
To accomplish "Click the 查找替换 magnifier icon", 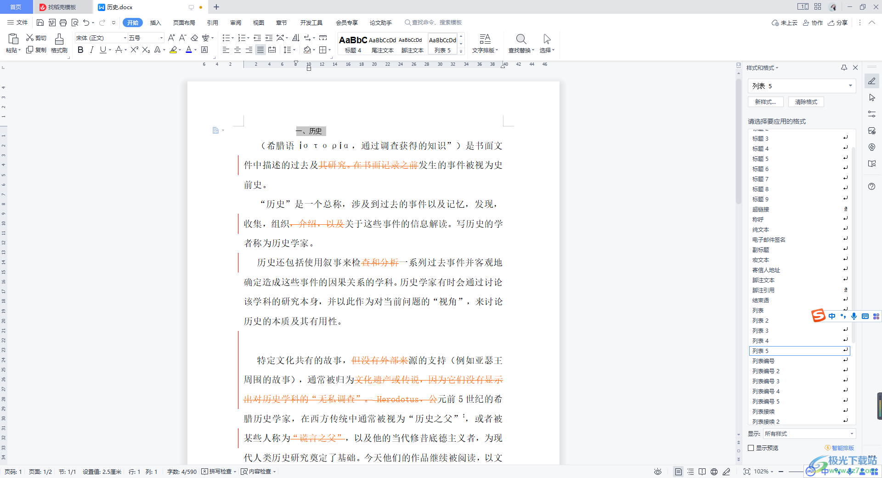I will click(521, 39).
